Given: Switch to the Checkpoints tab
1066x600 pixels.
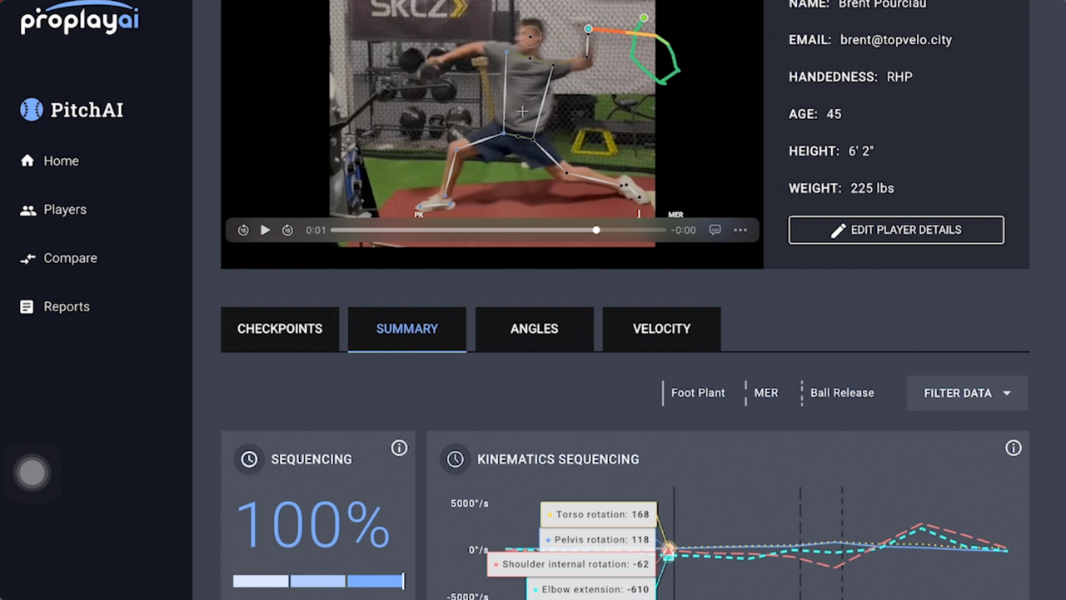Looking at the screenshot, I should click(x=280, y=329).
